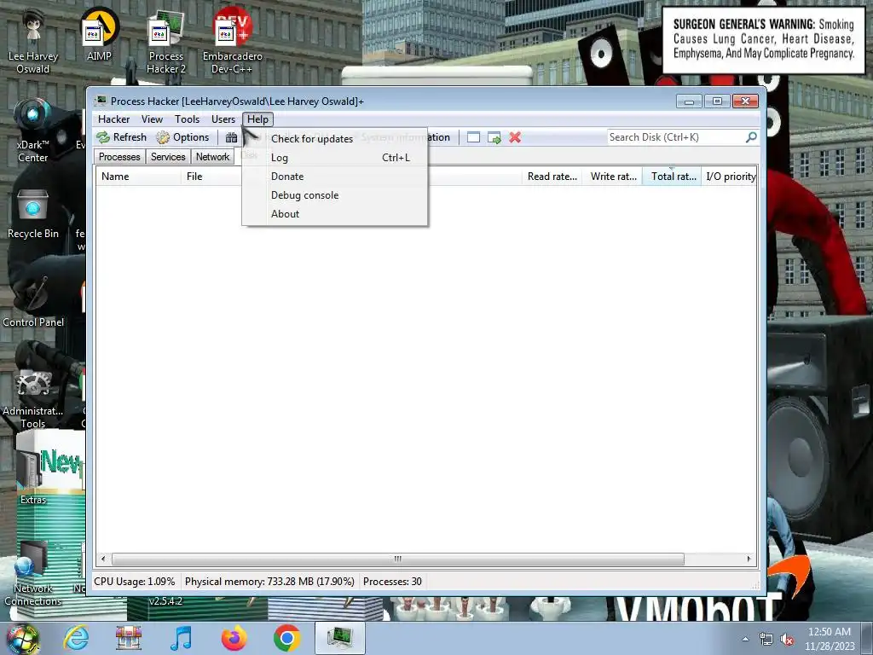
Task: Select the Extras desktop icon
Action: 33,478
